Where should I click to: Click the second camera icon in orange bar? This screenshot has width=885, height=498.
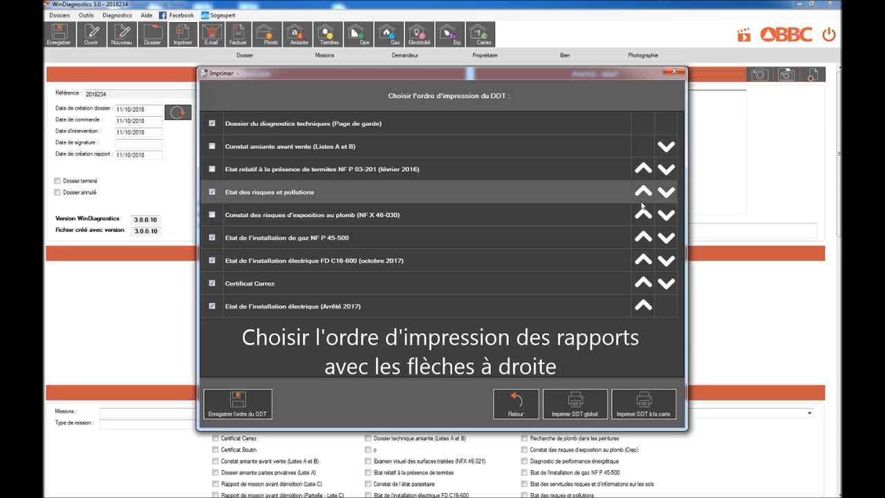coord(786,74)
